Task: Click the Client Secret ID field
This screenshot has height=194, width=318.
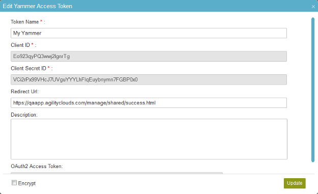Action: [149, 79]
